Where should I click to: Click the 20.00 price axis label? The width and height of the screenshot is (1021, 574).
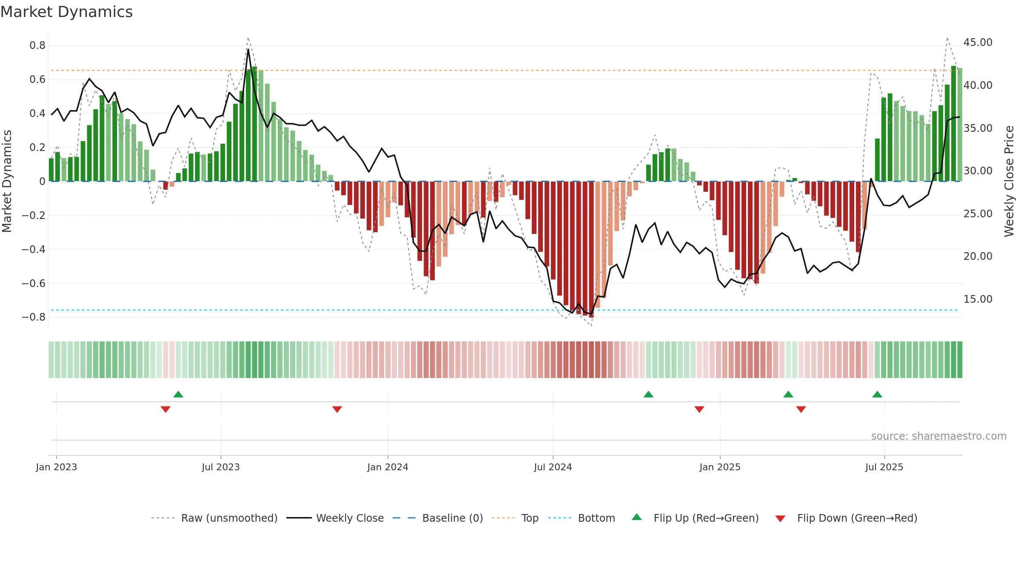click(x=978, y=256)
